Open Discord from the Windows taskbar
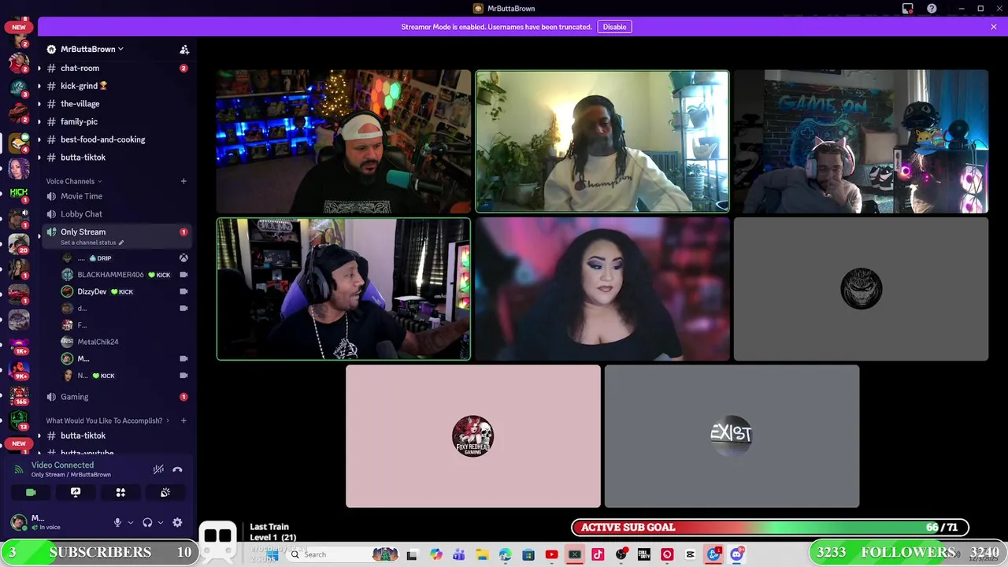The width and height of the screenshot is (1008, 567). tap(736, 554)
